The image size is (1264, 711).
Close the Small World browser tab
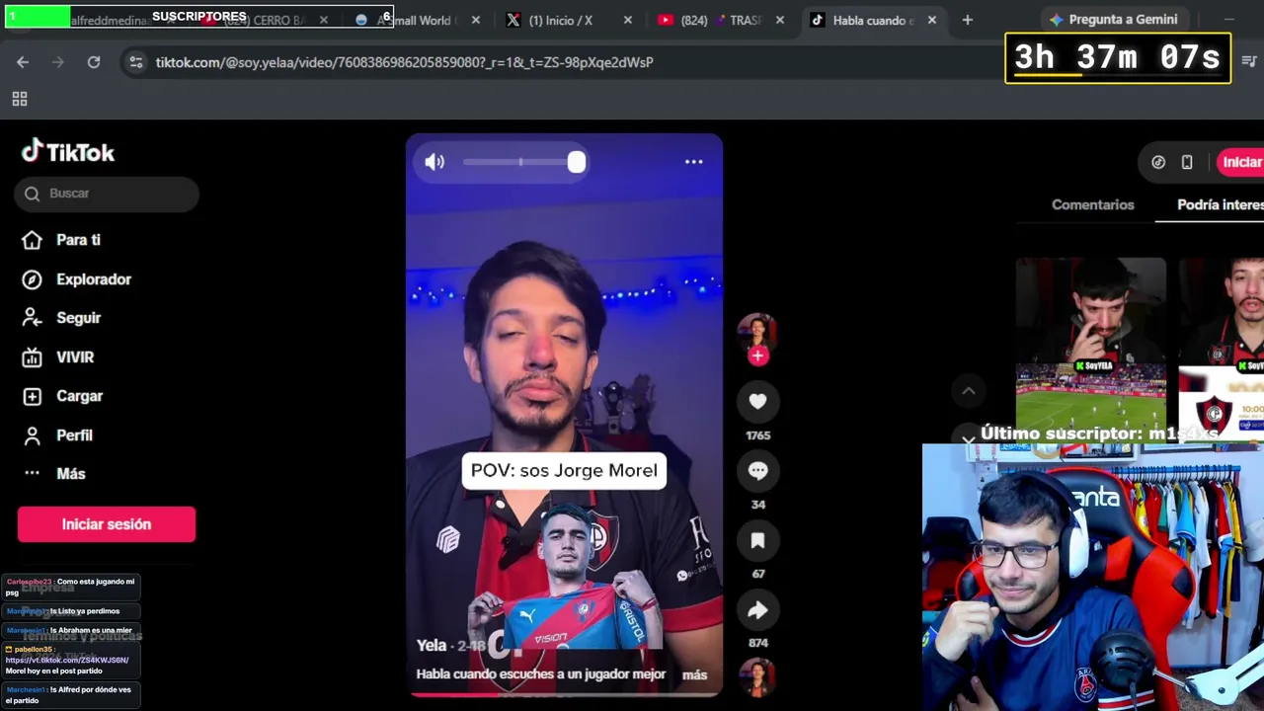coord(476,20)
